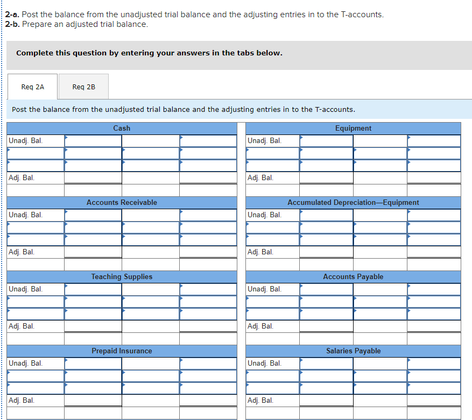Image resolution: width=472 pixels, height=420 pixels.
Task: Open Prepaid Insurance first adjustment row credit label dropdown
Action: [151, 376]
